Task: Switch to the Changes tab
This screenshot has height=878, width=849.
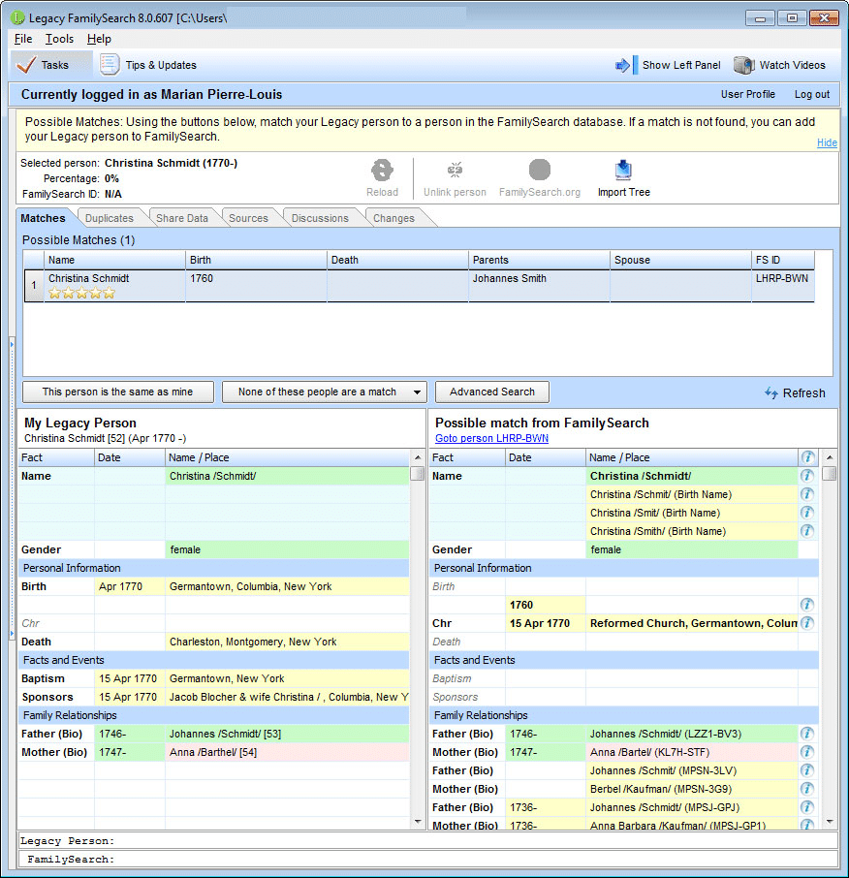Action: pos(393,218)
